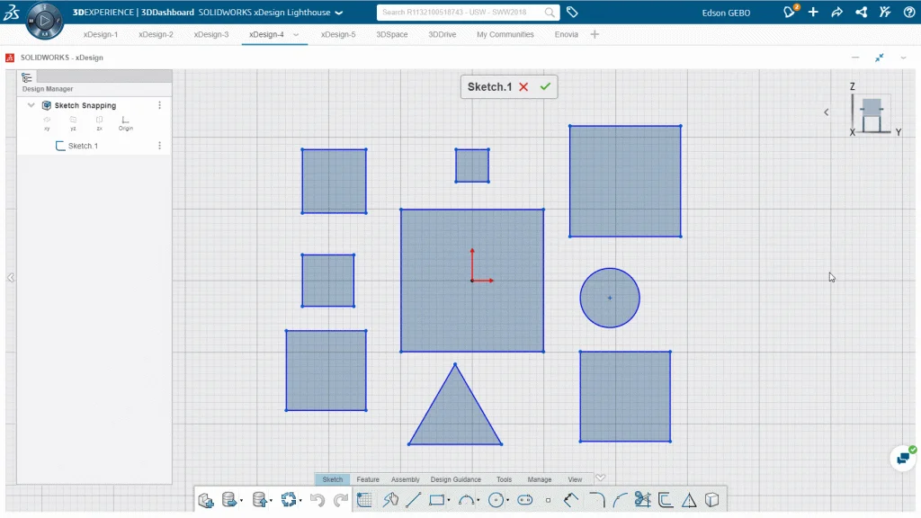
Task: Collapse the action bar chevron
Action: [x=600, y=478]
